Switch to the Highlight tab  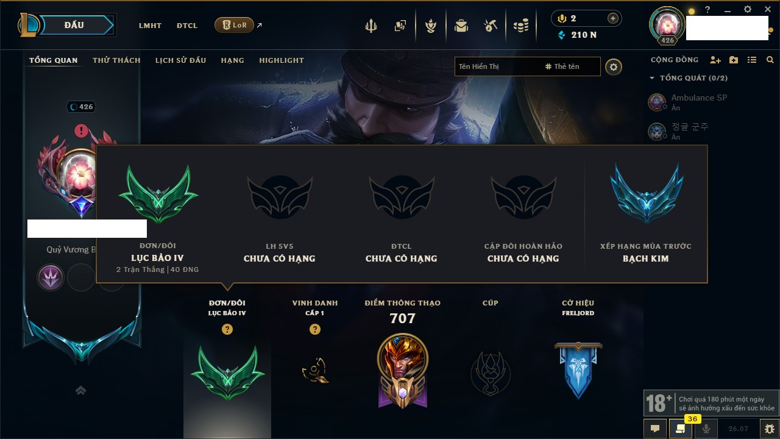click(x=282, y=60)
